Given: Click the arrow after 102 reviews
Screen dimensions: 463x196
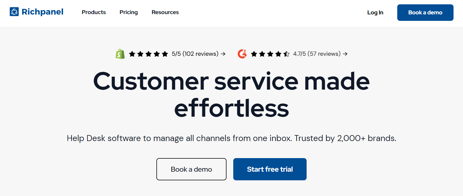Looking at the screenshot, I should [x=223, y=54].
